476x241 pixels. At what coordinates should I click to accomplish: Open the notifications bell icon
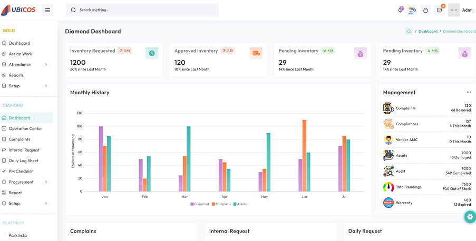[x=401, y=10]
